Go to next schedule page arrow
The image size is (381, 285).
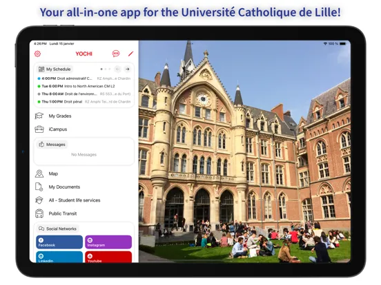click(128, 69)
